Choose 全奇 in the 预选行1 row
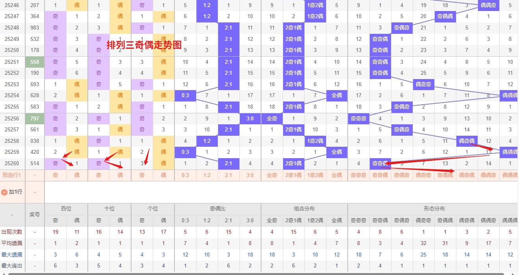 (272, 175)
